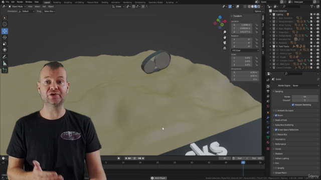Select the Cursor tool in toolbar
Screen dimensions: 321x180
[x=5, y=24]
